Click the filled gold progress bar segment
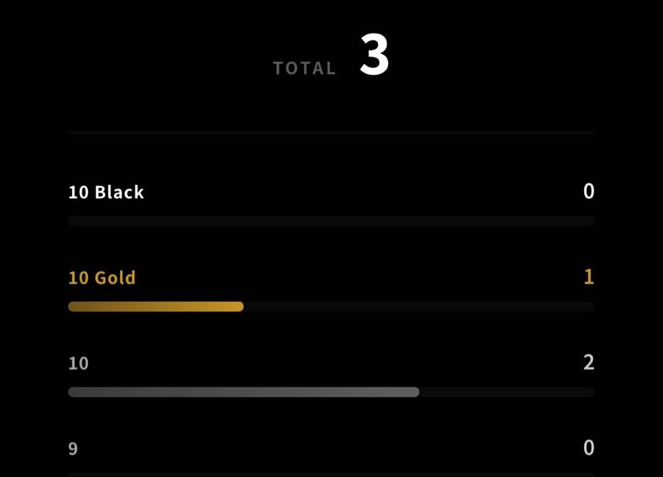663x477 pixels. pos(155,306)
